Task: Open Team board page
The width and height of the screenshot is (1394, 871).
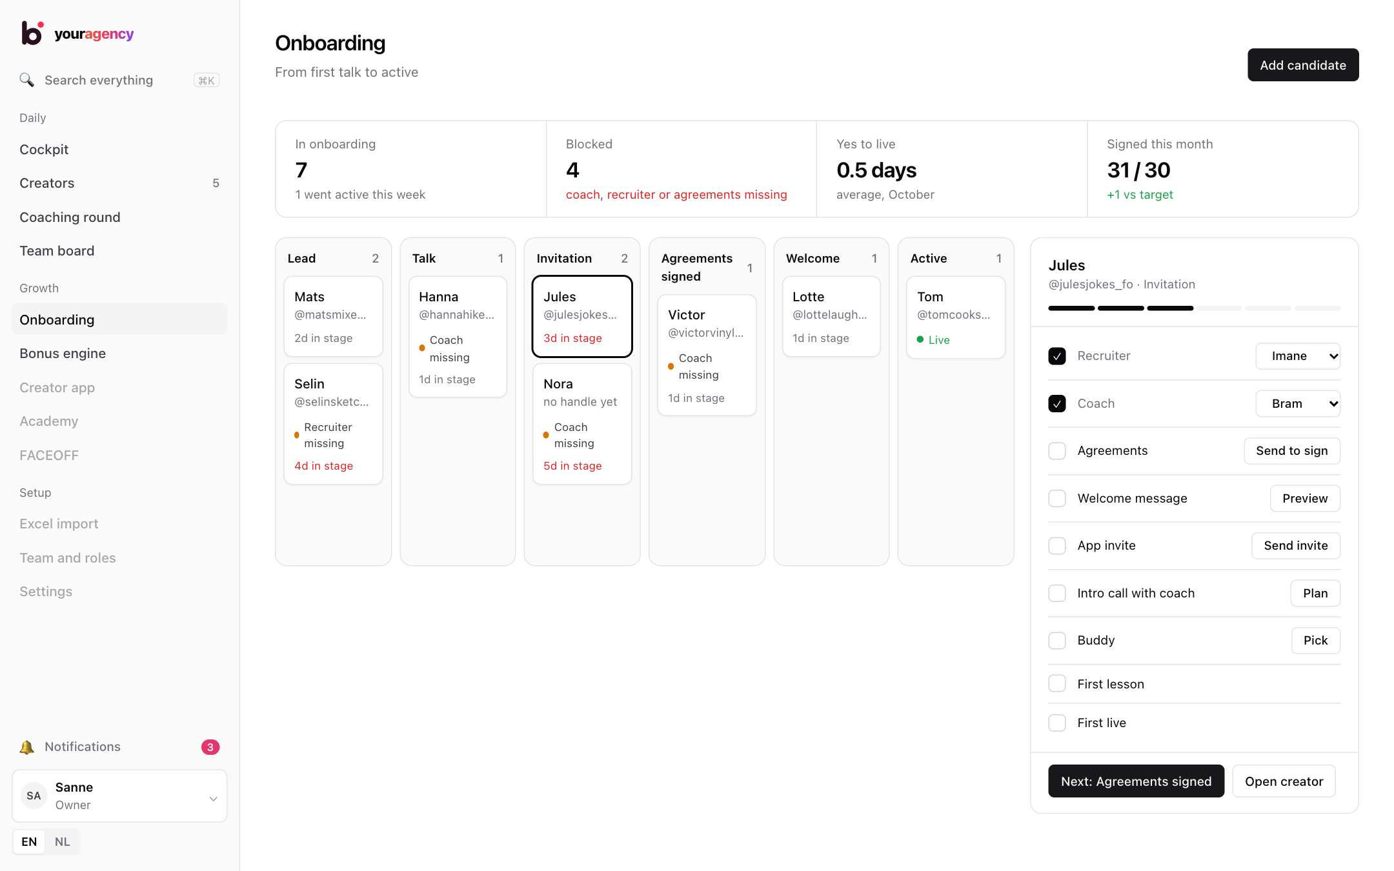Action: (119, 251)
